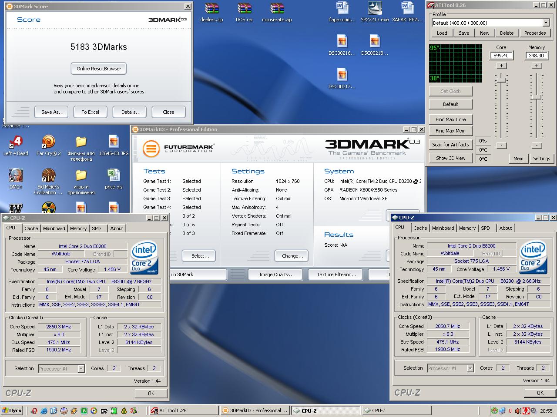Open the Пуск start button

(12, 410)
